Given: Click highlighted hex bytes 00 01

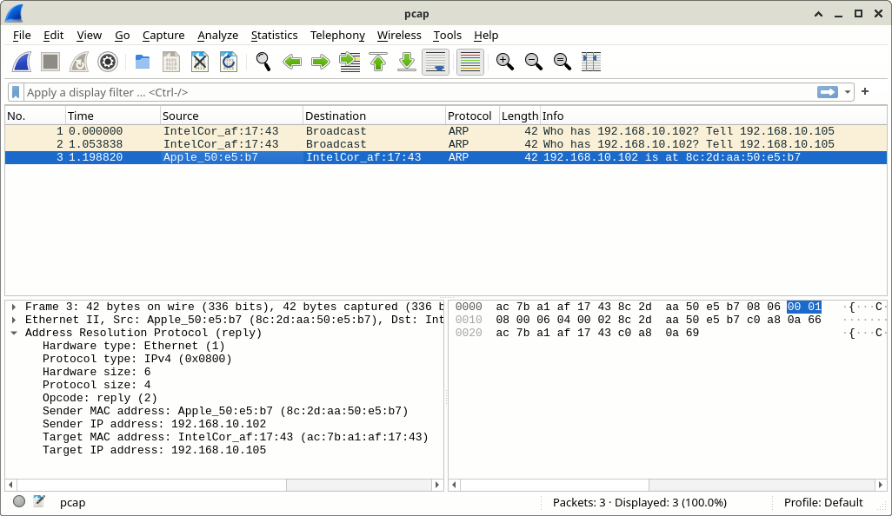Looking at the screenshot, I should point(804,307).
